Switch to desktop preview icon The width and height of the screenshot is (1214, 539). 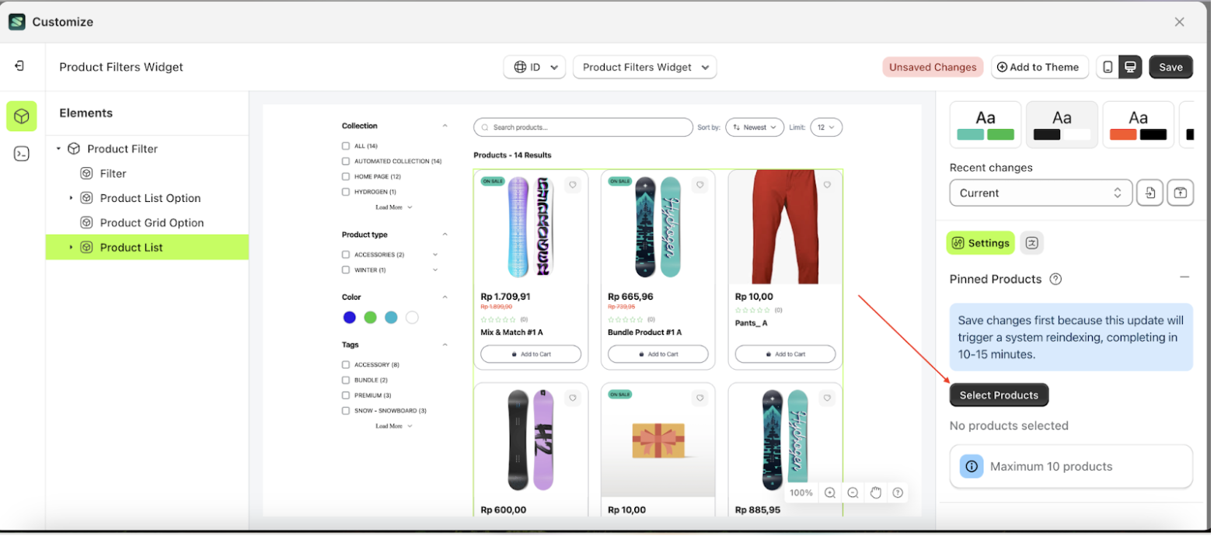pyautogui.click(x=1131, y=68)
